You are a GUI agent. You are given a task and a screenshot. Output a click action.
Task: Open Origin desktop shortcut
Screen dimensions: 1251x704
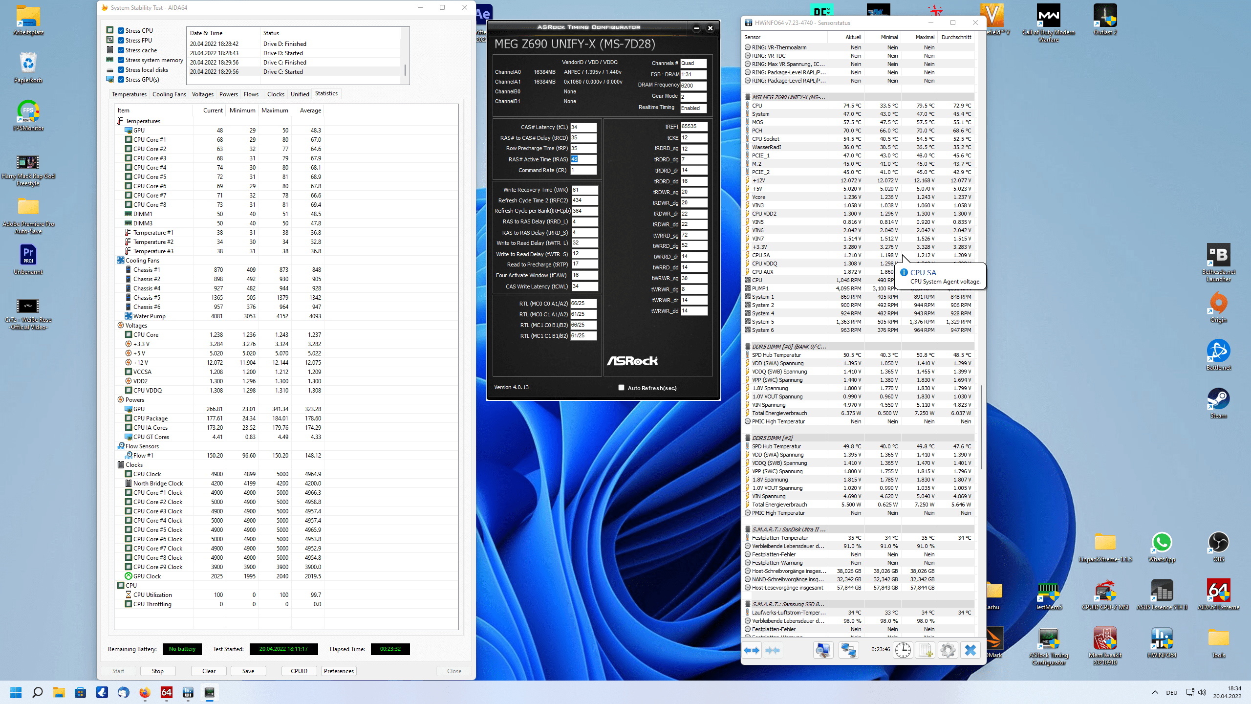(1218, 307)
